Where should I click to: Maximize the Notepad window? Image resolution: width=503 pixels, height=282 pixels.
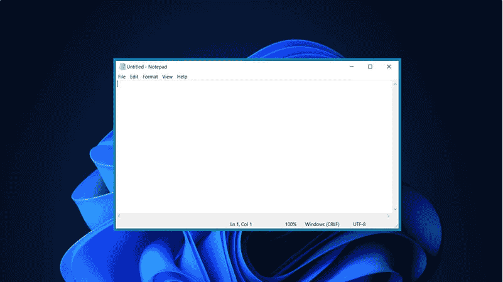pos(370,67)
